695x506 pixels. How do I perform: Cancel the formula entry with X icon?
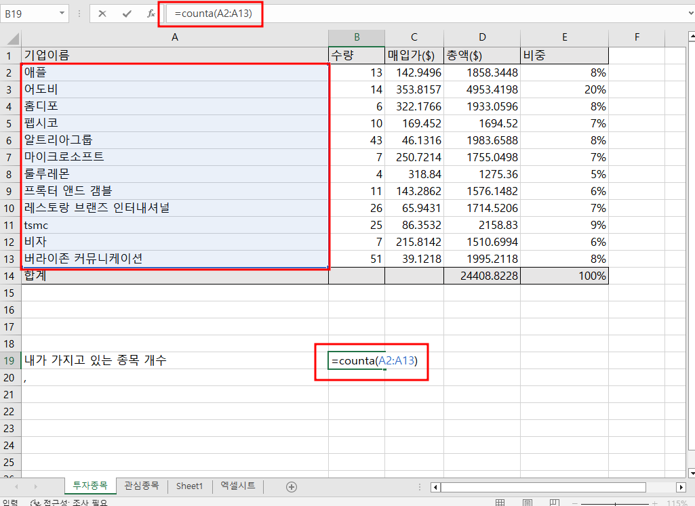point(102,14)
